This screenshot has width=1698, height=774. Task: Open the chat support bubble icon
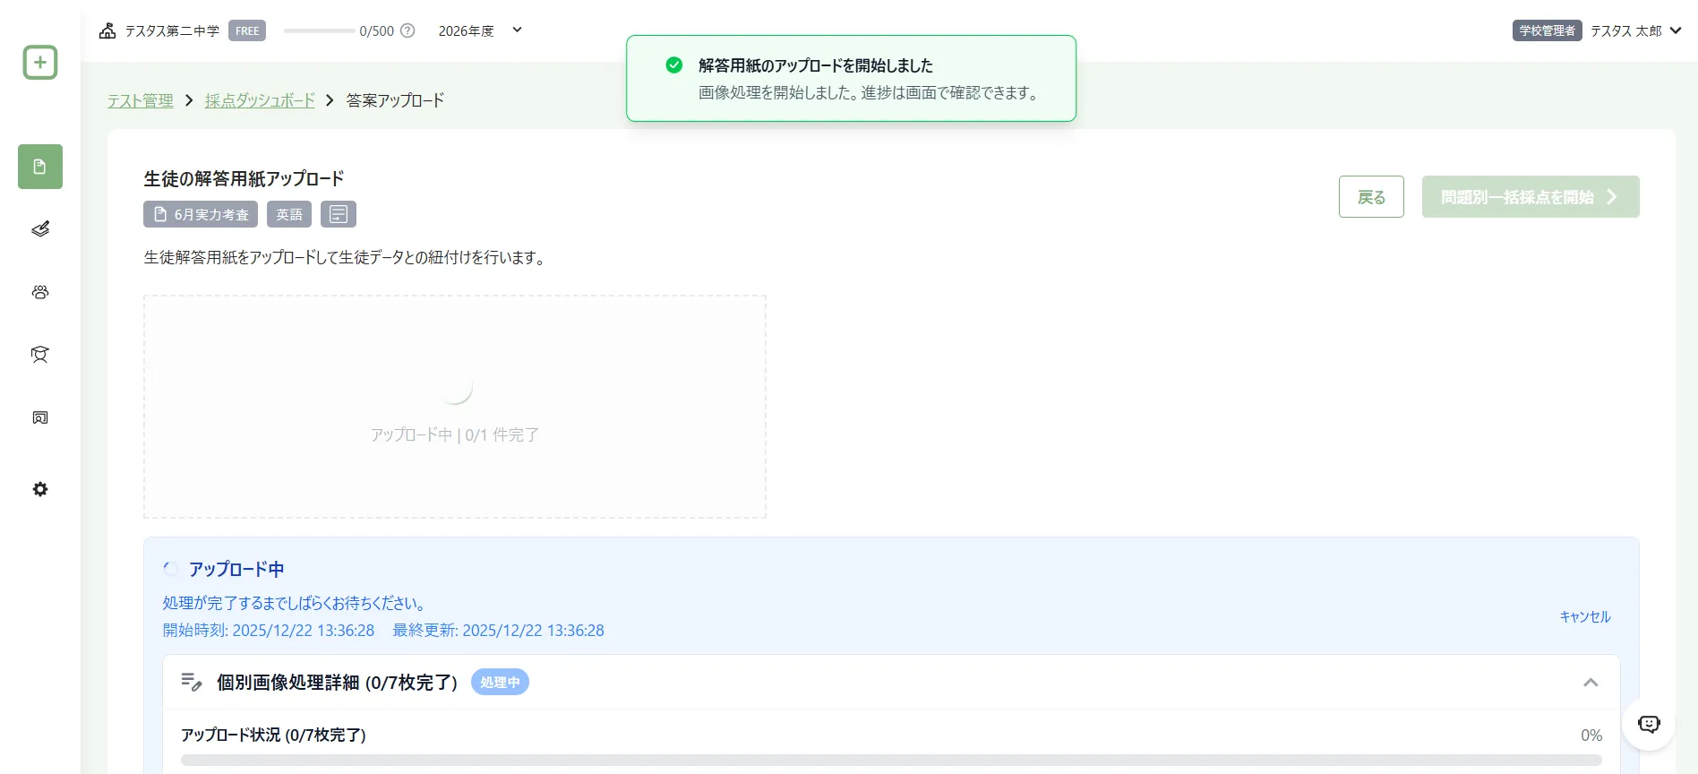pyautogui.click(x=1649, y=724)
